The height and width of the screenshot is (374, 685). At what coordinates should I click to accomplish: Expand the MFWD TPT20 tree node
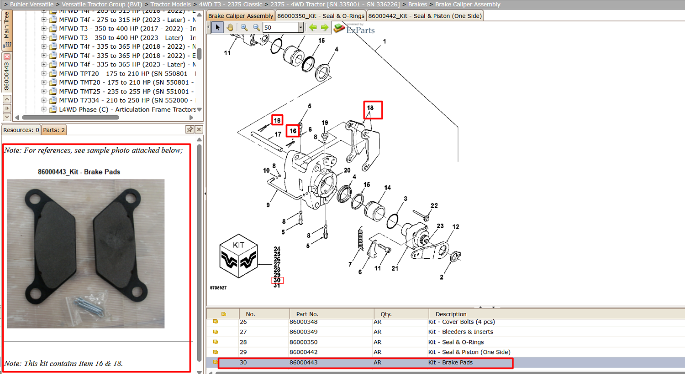point(44,73)
